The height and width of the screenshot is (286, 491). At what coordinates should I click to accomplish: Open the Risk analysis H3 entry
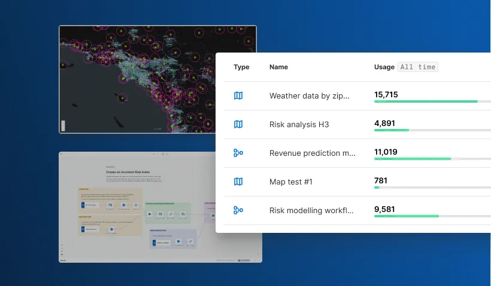(299, 125)
